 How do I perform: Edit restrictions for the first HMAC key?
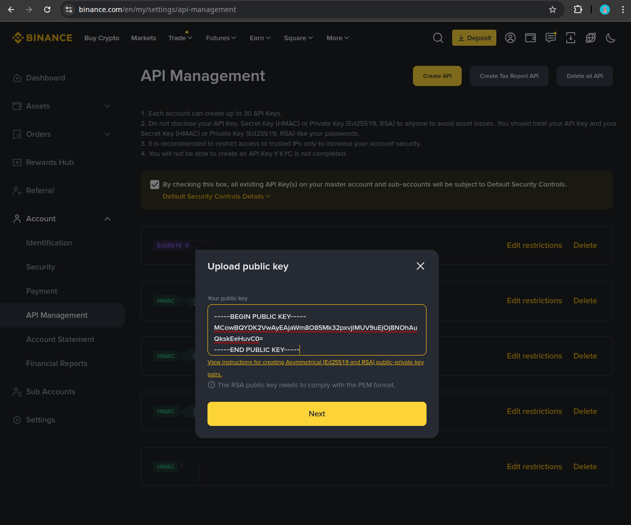click(534, 301)
